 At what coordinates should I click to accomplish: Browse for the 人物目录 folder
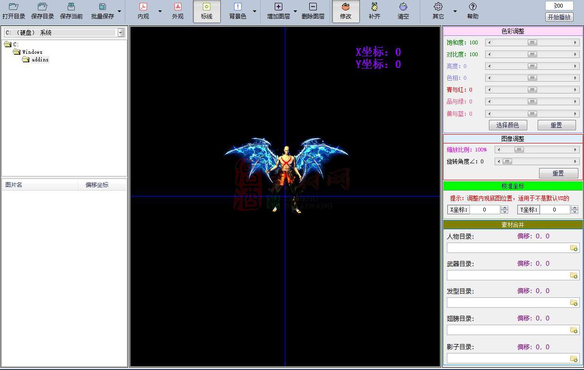(x=574, y=248)
